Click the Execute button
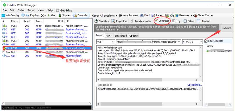235x111 pixels. 227,28
